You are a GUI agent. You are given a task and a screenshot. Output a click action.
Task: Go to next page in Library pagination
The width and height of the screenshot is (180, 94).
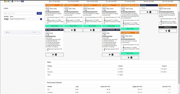[39, 32]
